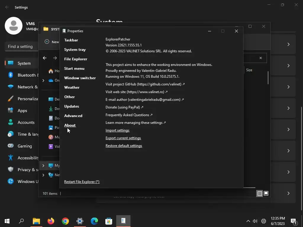Go back in File Explorer navigation
The height and width of the screenshot is (227, 303).
(x=45, y=58)
